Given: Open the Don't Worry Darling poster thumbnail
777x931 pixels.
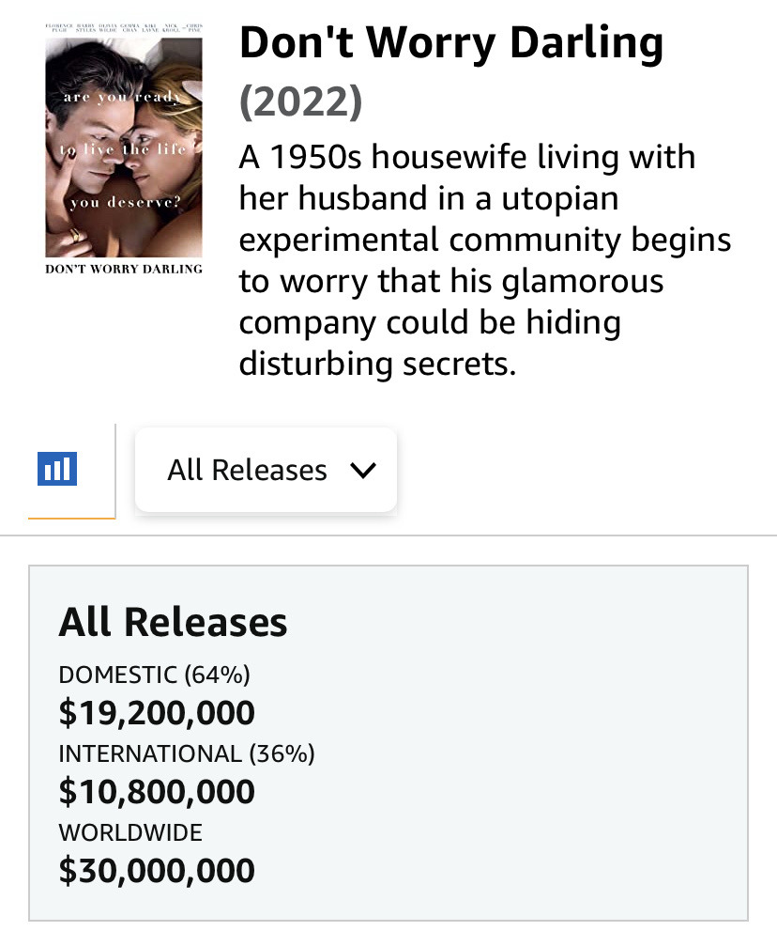Looking at the screenshot, I should click(x=123, y=147).
